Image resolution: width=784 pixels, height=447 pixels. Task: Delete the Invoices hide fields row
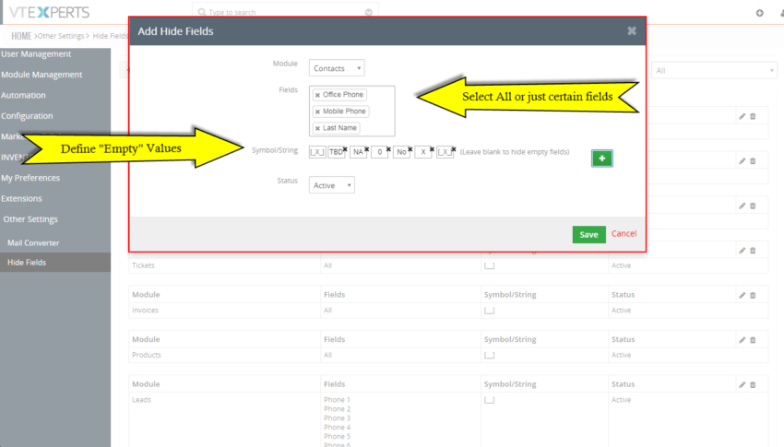point(753,295)
